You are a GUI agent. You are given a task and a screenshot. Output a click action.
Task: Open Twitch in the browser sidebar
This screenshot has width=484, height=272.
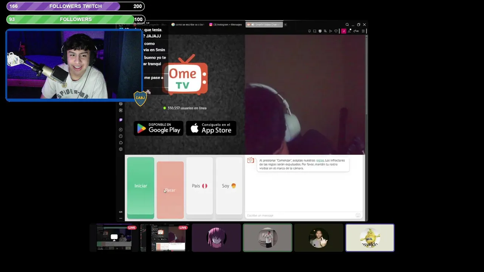click(121, 120)
